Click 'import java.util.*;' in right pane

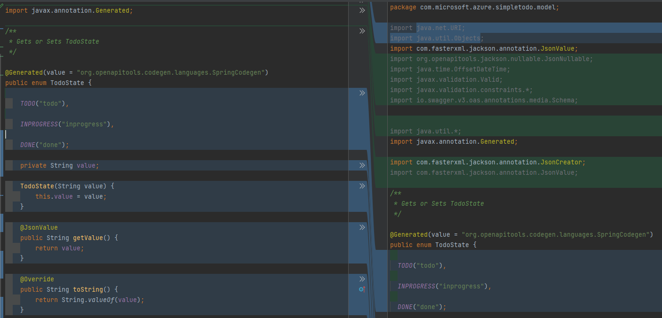[x=426, y=131]
